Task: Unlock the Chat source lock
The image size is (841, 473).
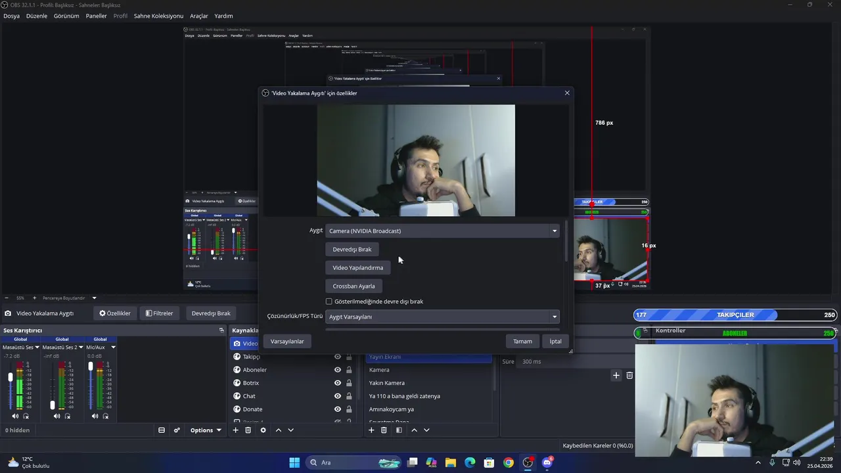Action: (349, 396)
